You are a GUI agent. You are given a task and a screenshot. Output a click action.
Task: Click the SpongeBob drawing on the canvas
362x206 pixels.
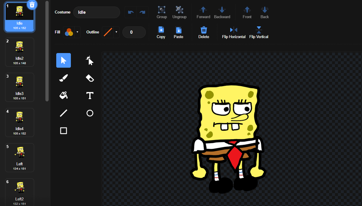click(228, 138)
